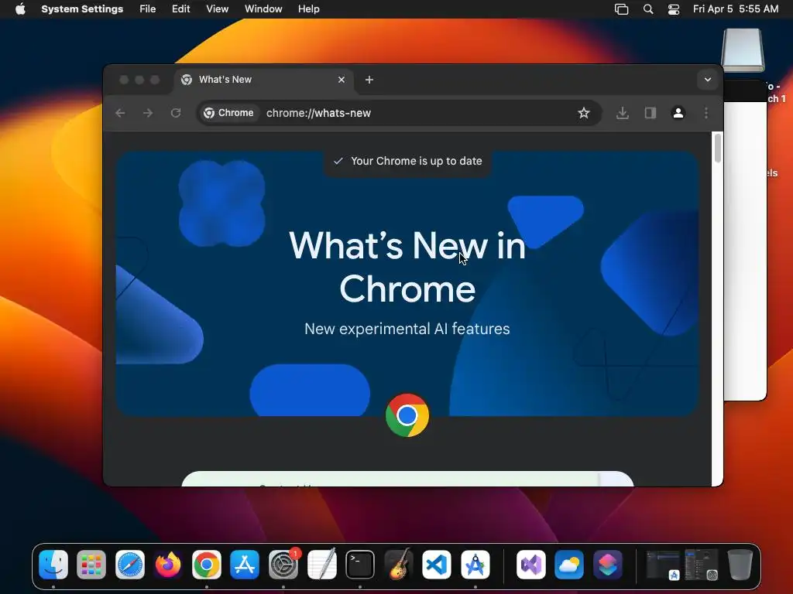Open TextEdit from the dock
Screen dimensions: 793x594
[x=321, y=564]
